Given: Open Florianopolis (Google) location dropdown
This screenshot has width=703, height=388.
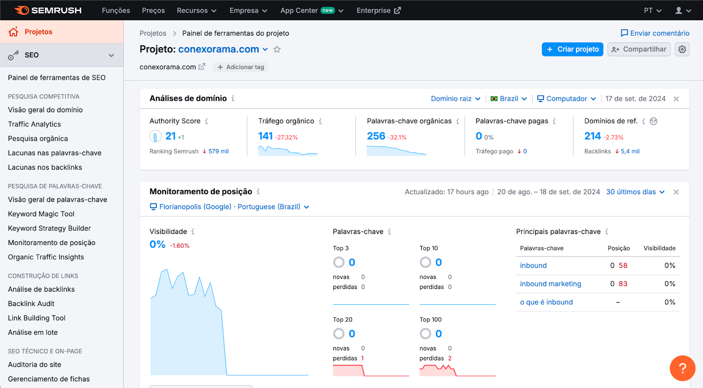Looking at the screenshot, I should [x=229, y=207].
